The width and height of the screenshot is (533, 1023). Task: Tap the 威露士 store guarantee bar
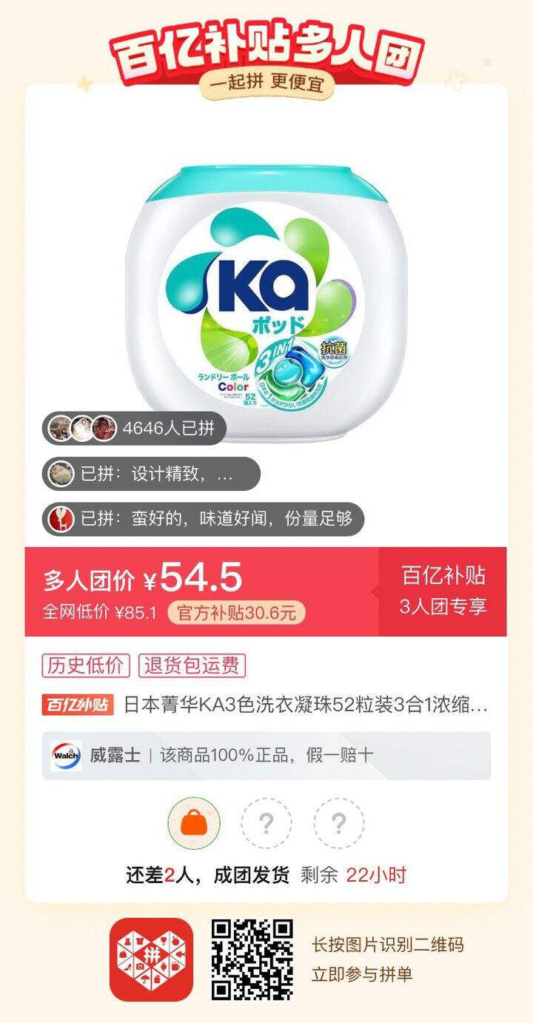pyautogui.click(x=266, y=756)
